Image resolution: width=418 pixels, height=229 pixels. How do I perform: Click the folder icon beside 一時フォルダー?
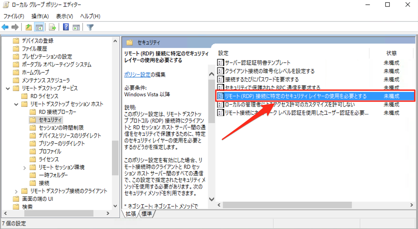(x=33, y=175)
